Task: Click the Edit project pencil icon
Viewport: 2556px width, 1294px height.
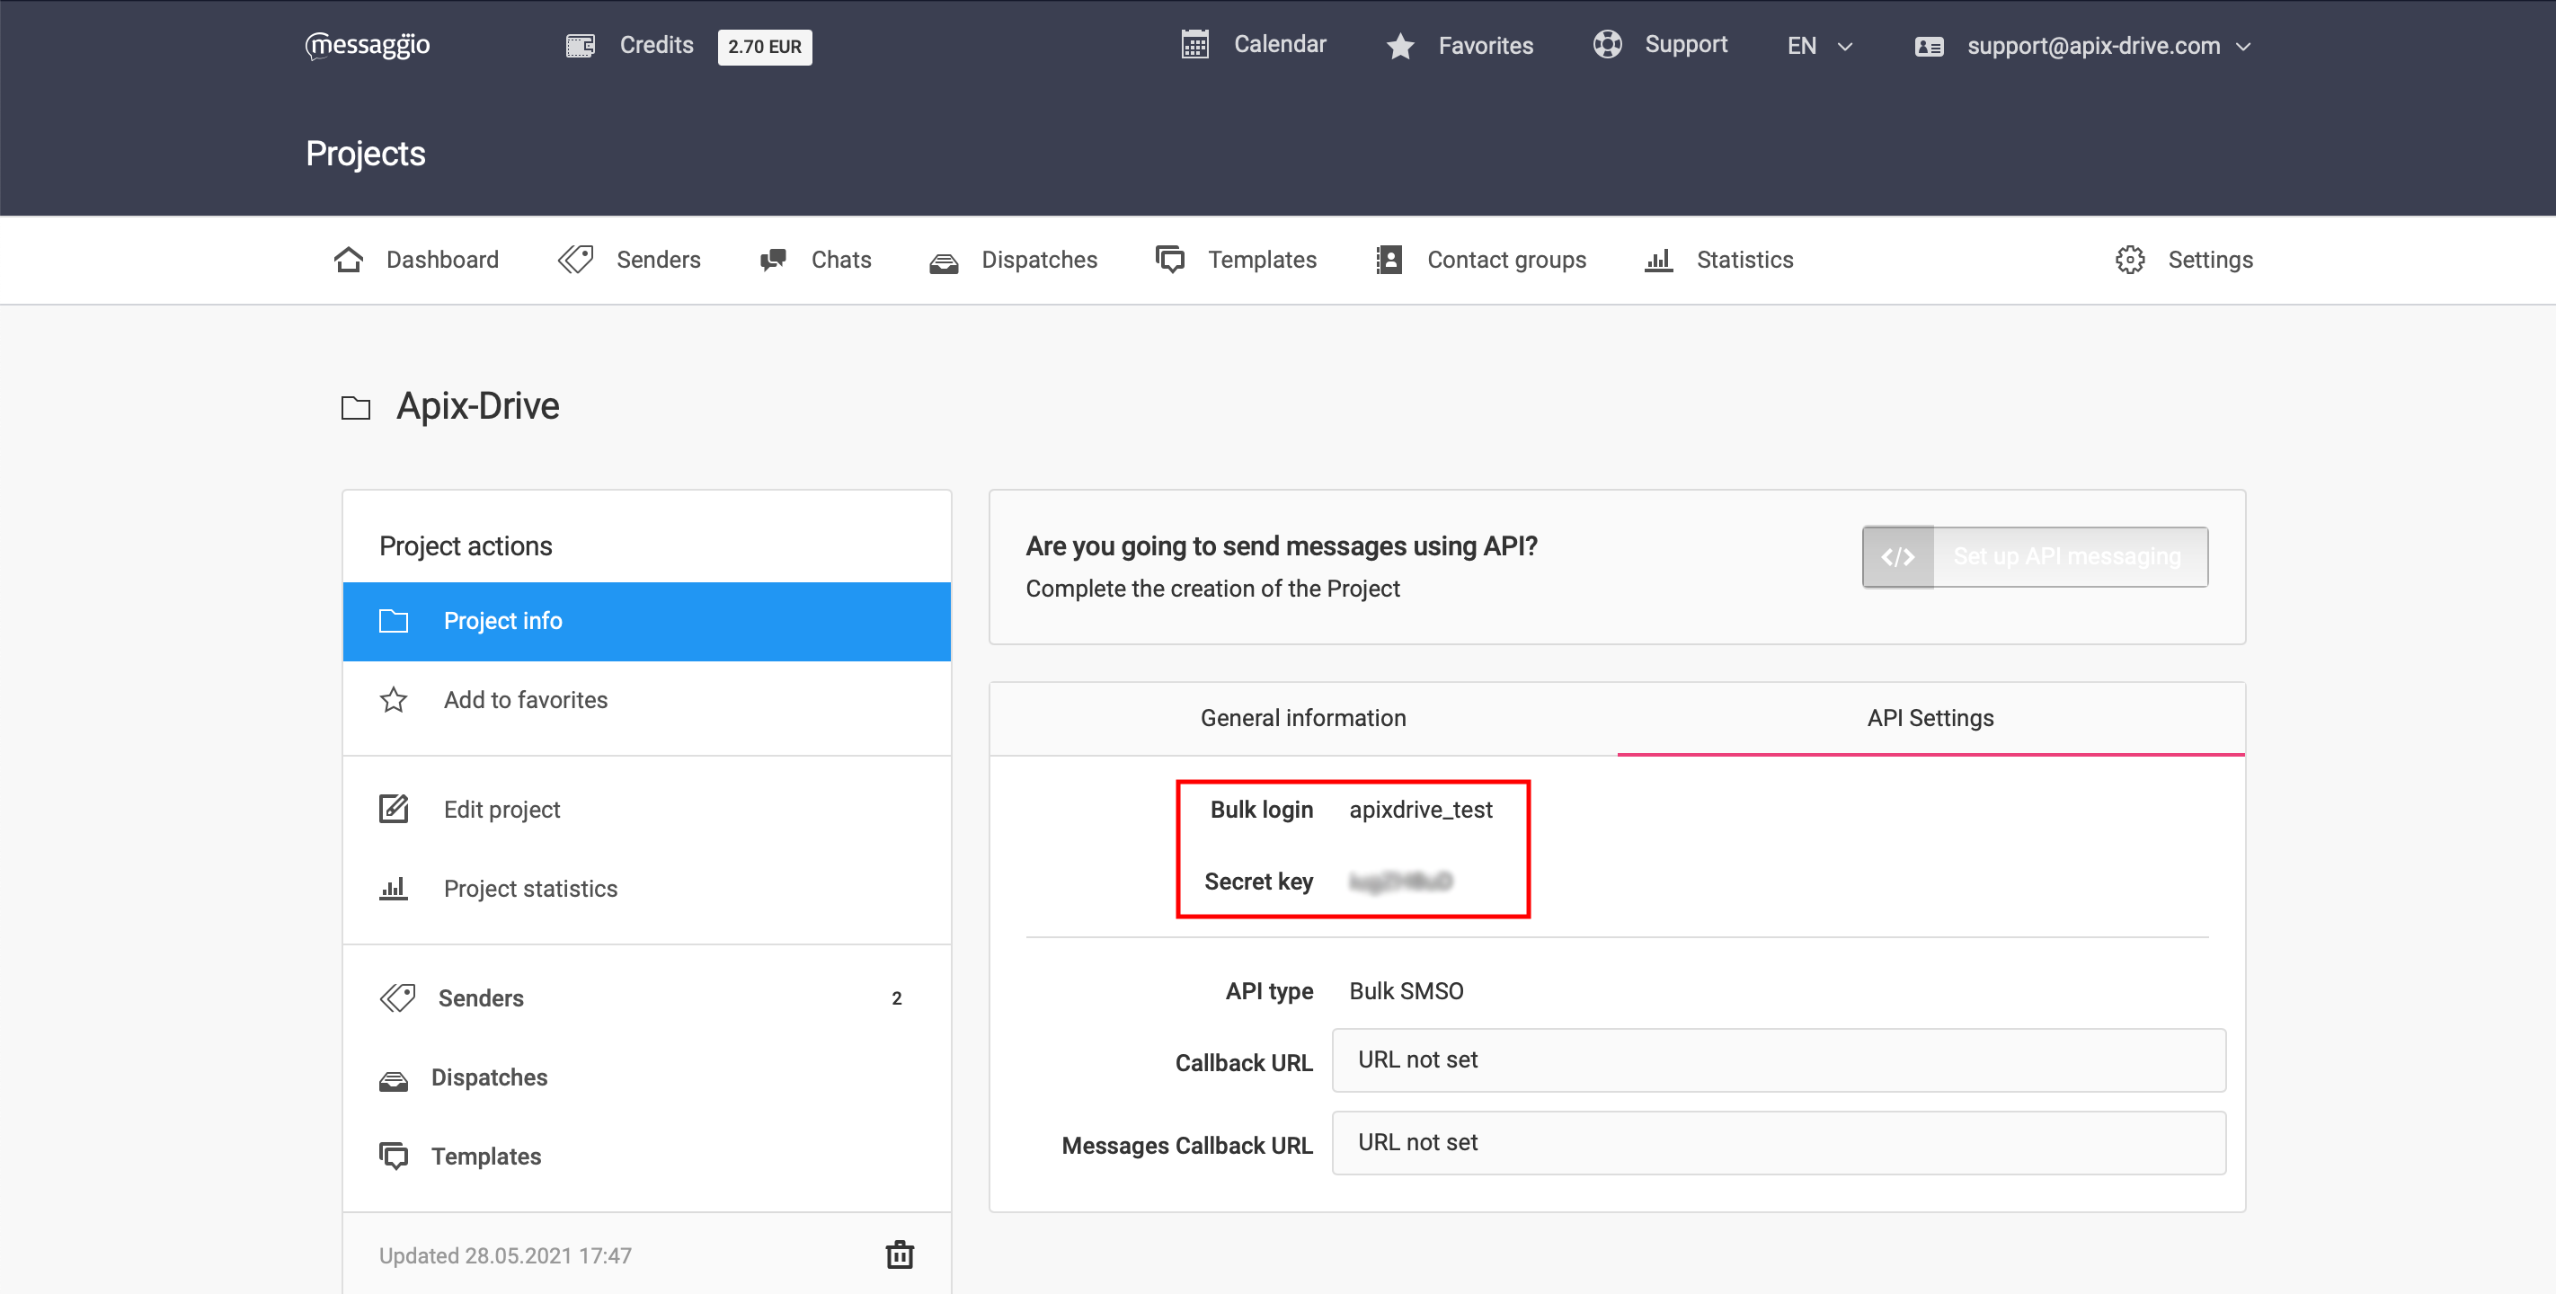Action: pyautogui.click(x=394, y=809)
